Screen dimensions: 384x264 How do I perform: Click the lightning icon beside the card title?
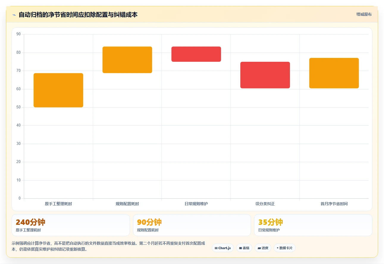[x=14, y=15]
